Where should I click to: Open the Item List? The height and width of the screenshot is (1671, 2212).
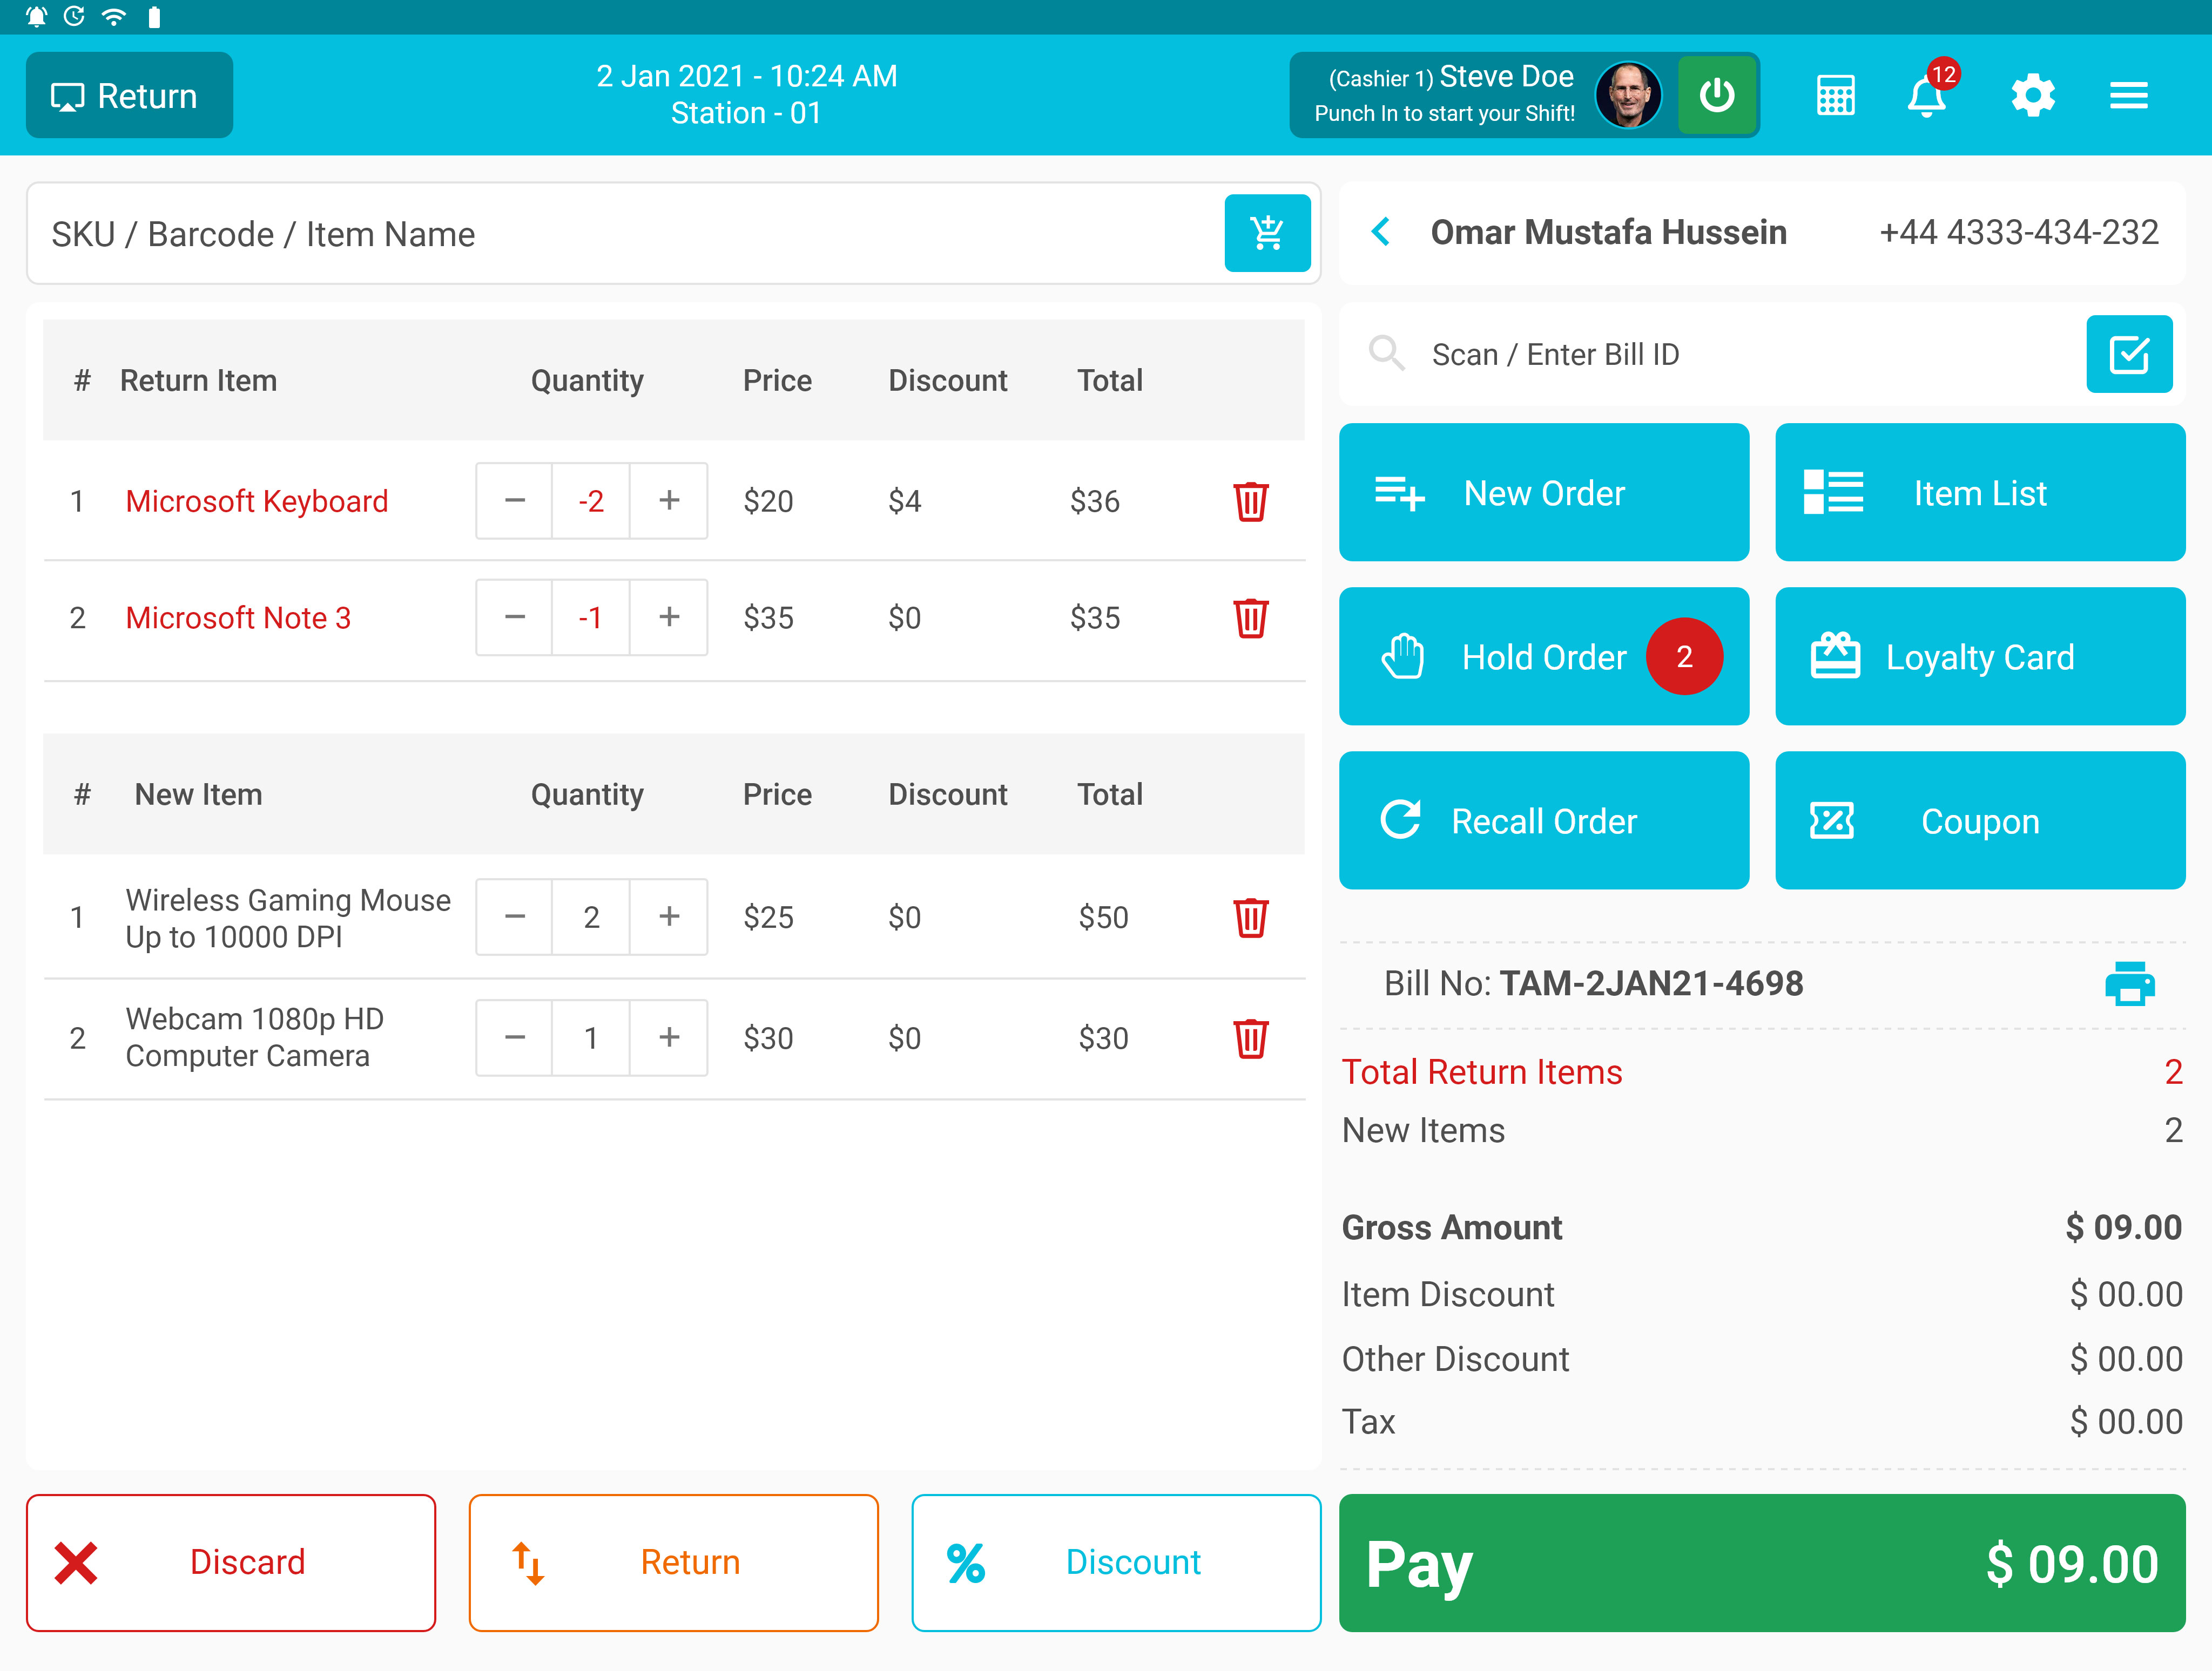point(1979,493)
